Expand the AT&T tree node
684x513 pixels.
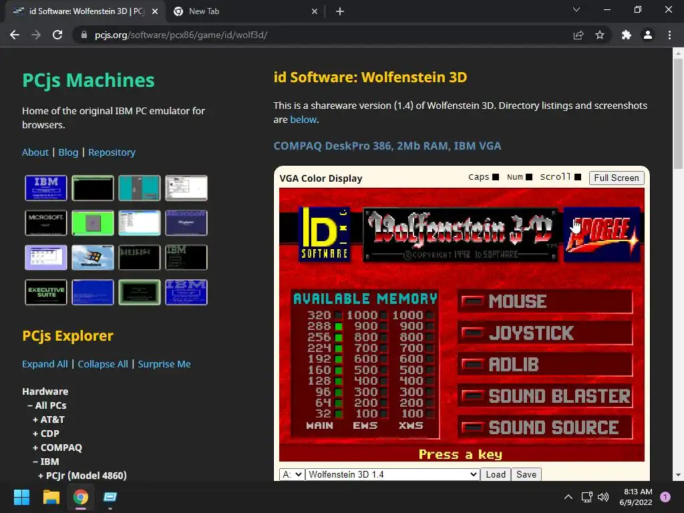(x=49, y=419)
